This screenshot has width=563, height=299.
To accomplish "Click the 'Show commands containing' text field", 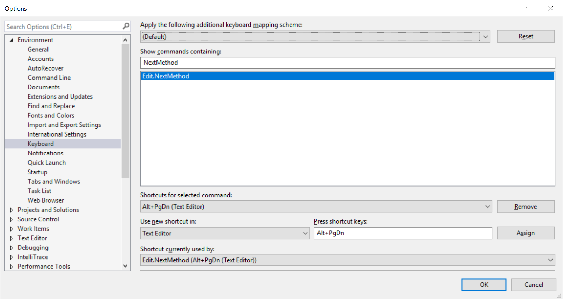I will click(347, 63).
